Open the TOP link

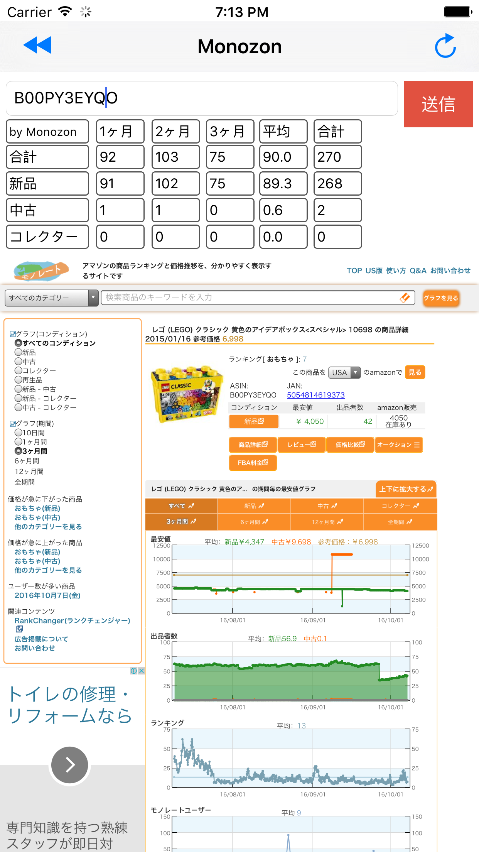[354, 270]
